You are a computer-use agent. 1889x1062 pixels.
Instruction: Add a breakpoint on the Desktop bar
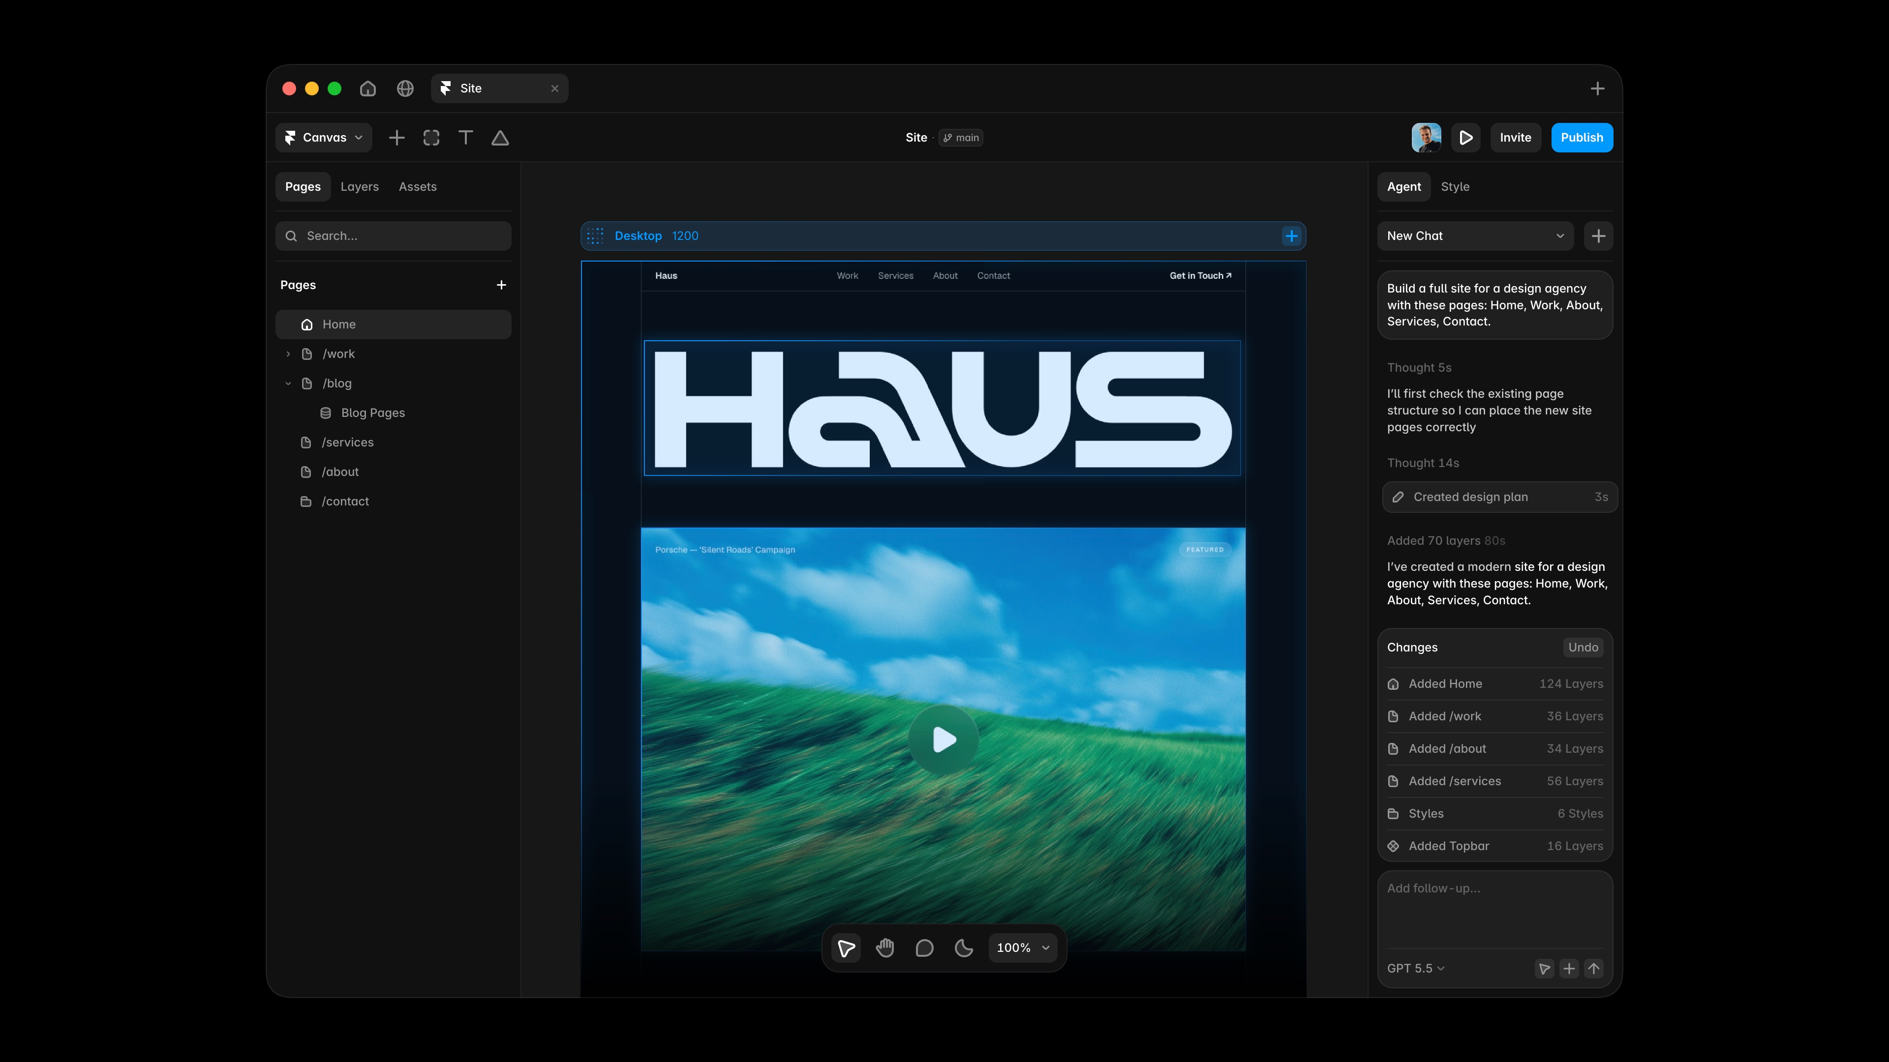(1291, 236)
